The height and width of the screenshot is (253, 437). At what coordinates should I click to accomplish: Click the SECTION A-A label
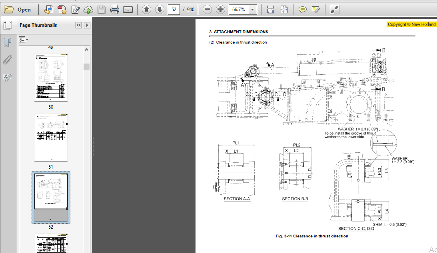point(237,199)
